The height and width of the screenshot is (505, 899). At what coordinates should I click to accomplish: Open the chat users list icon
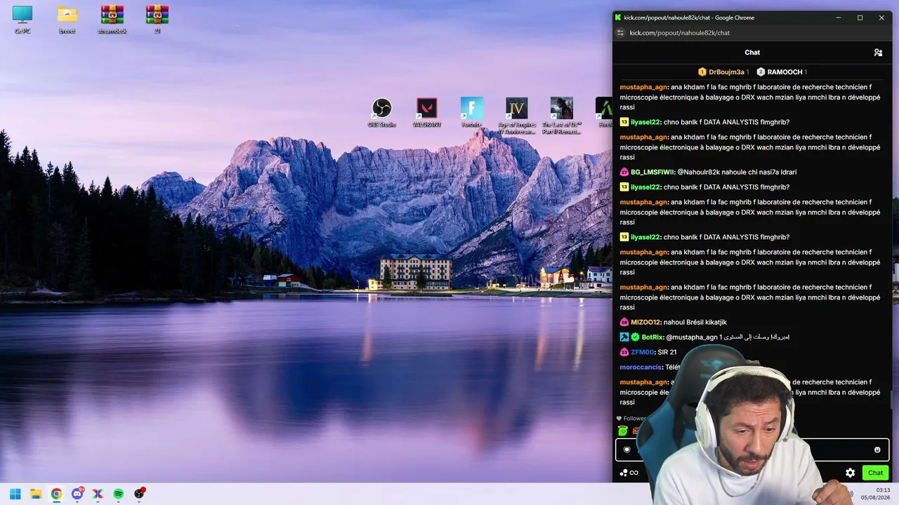click(878, 53)
